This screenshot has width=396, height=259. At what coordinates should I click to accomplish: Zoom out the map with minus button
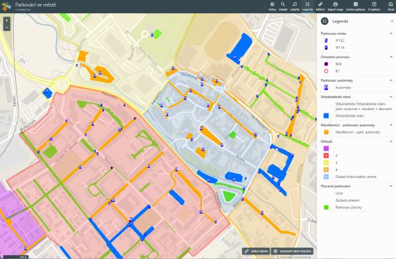coord(7,27)
